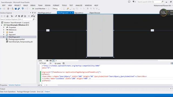This screenshot has height=97, width=173.
Task: Click the expand pane icon beside XAML tab
Action: coord(64,63)
